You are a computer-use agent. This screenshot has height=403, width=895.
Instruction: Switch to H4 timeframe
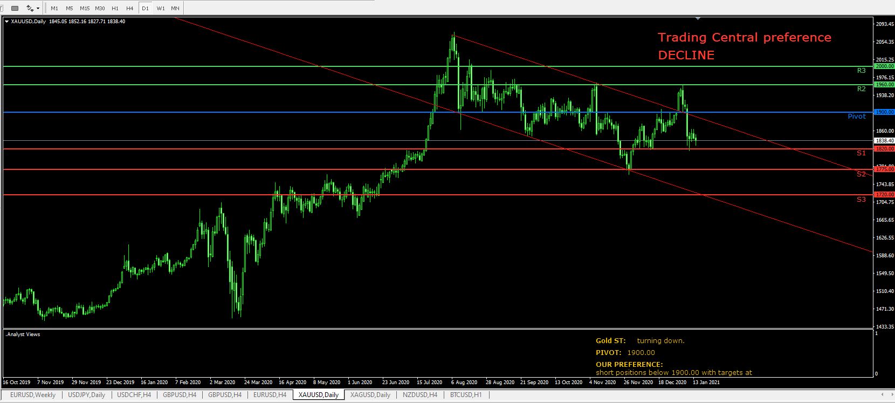click(x=130, y=8)
